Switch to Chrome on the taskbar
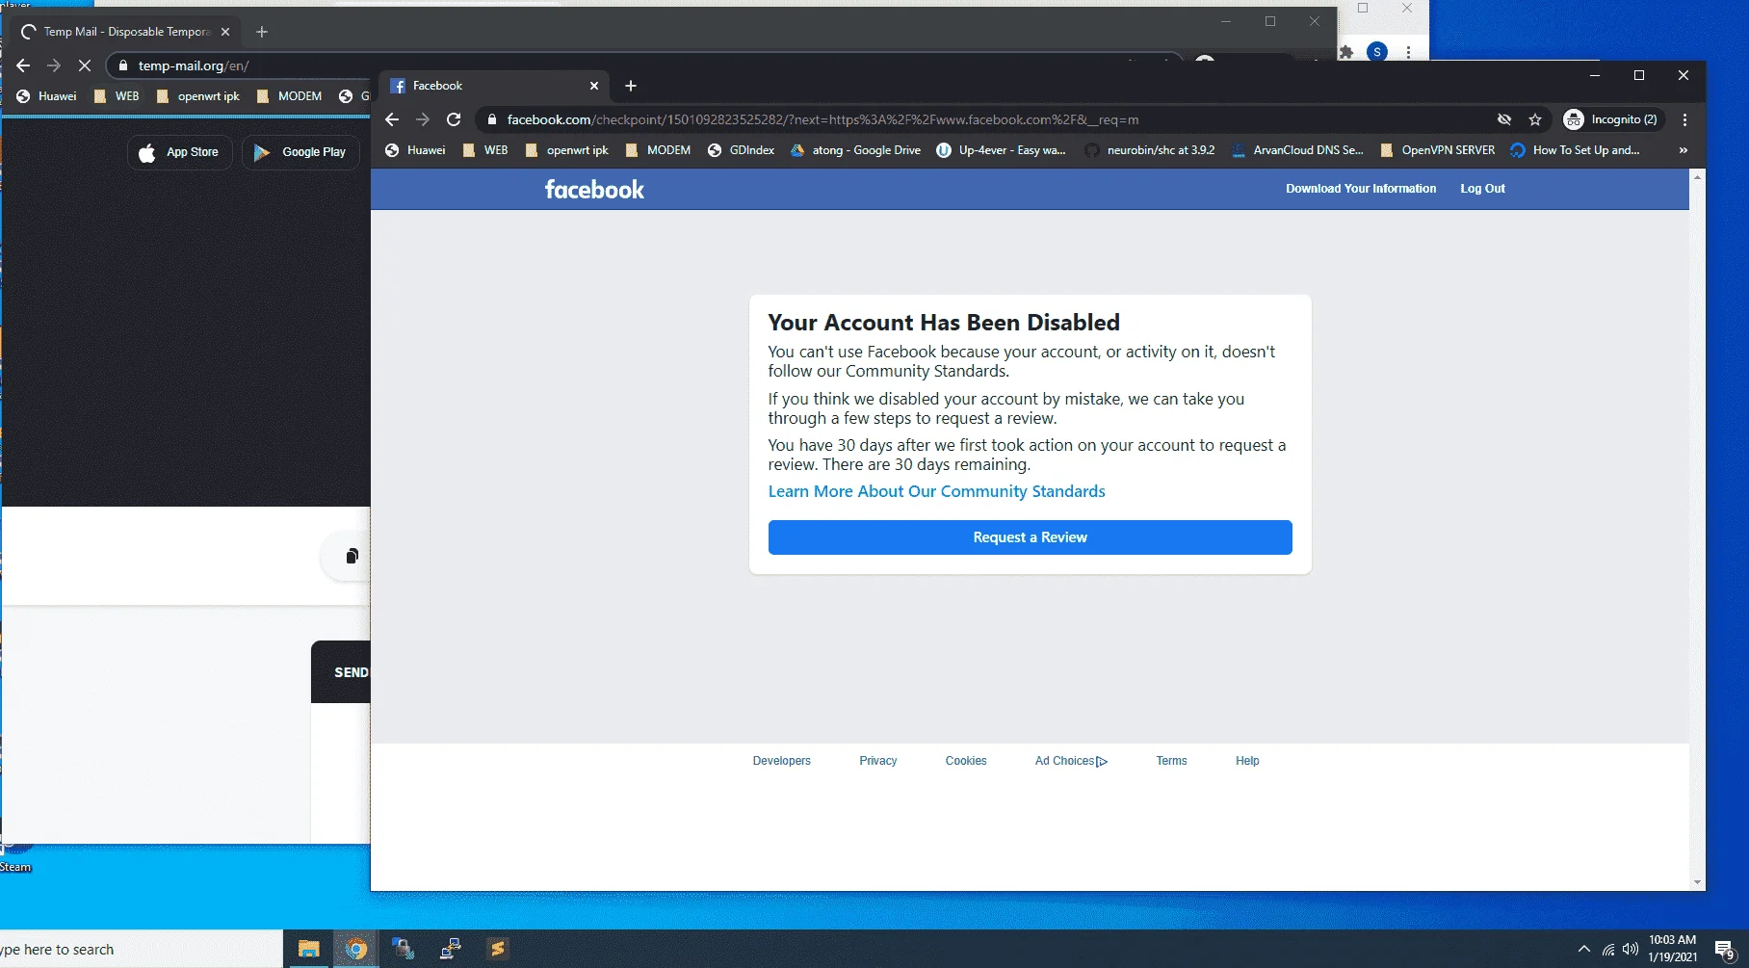1749x968 pixels. [356, 949]
